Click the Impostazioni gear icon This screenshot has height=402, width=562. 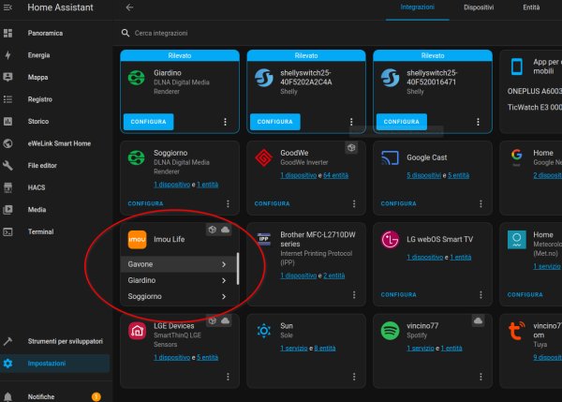pyautogui.click(x=7, y=364)
